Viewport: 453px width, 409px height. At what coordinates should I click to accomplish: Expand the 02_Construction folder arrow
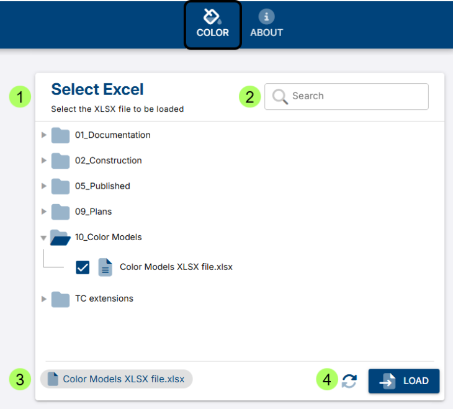(43, 160)
